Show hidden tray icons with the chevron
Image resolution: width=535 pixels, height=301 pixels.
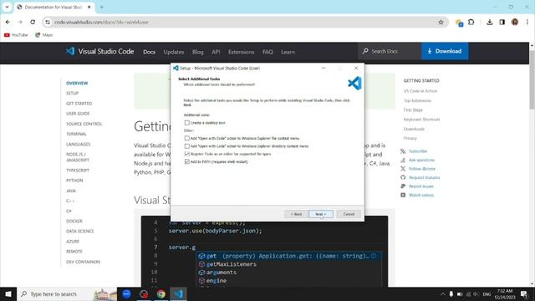click(442, 293)
